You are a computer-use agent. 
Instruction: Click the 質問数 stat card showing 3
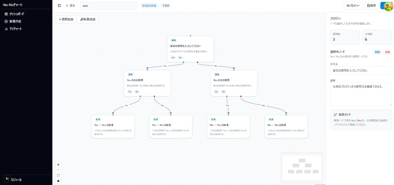[x=345, y=37]
